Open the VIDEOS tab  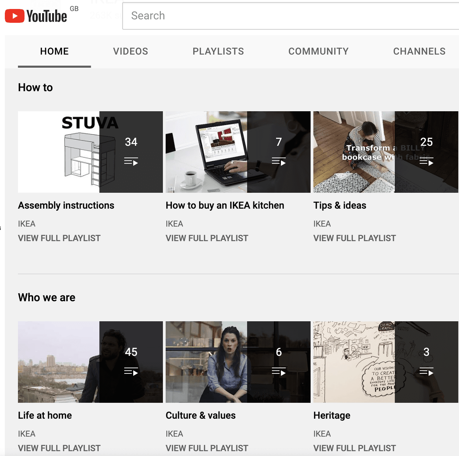pyautogui.click(x=130, y=51)
